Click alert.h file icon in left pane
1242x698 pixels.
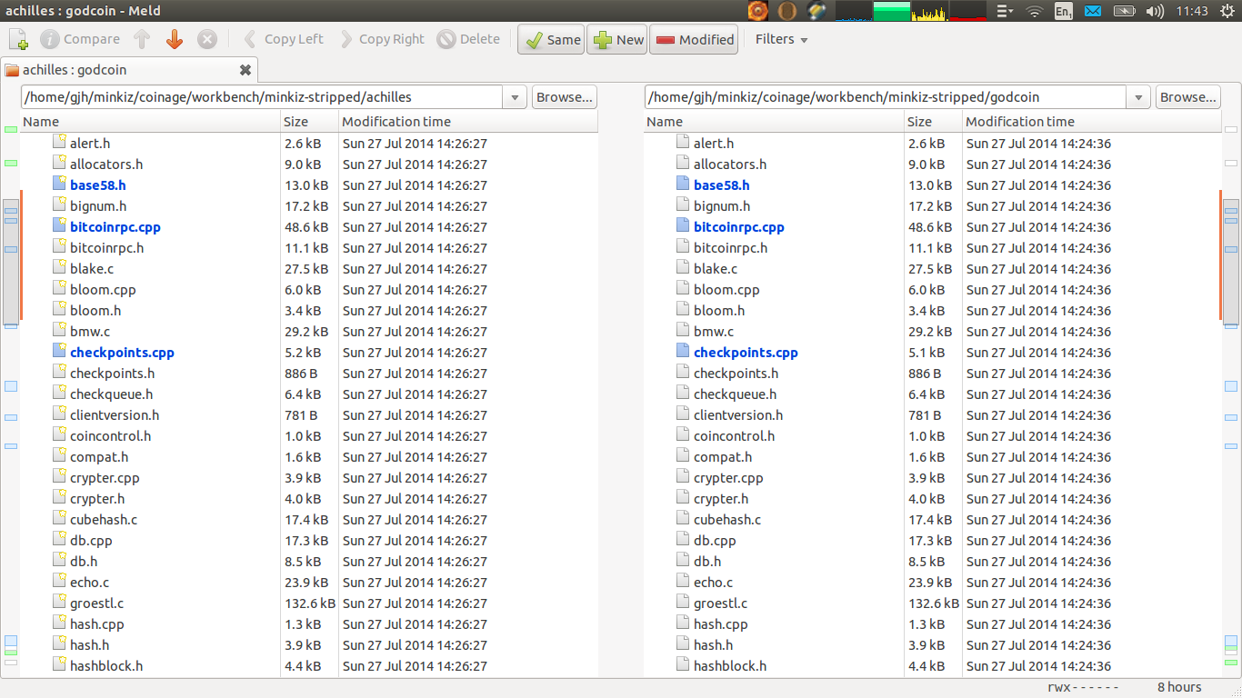point(60,143)
